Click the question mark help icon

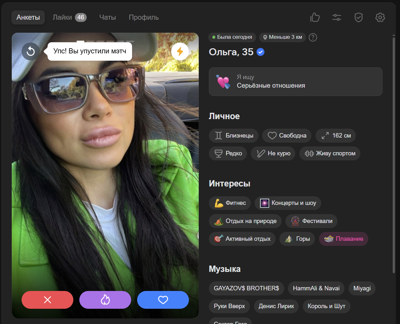coord(313,37)
